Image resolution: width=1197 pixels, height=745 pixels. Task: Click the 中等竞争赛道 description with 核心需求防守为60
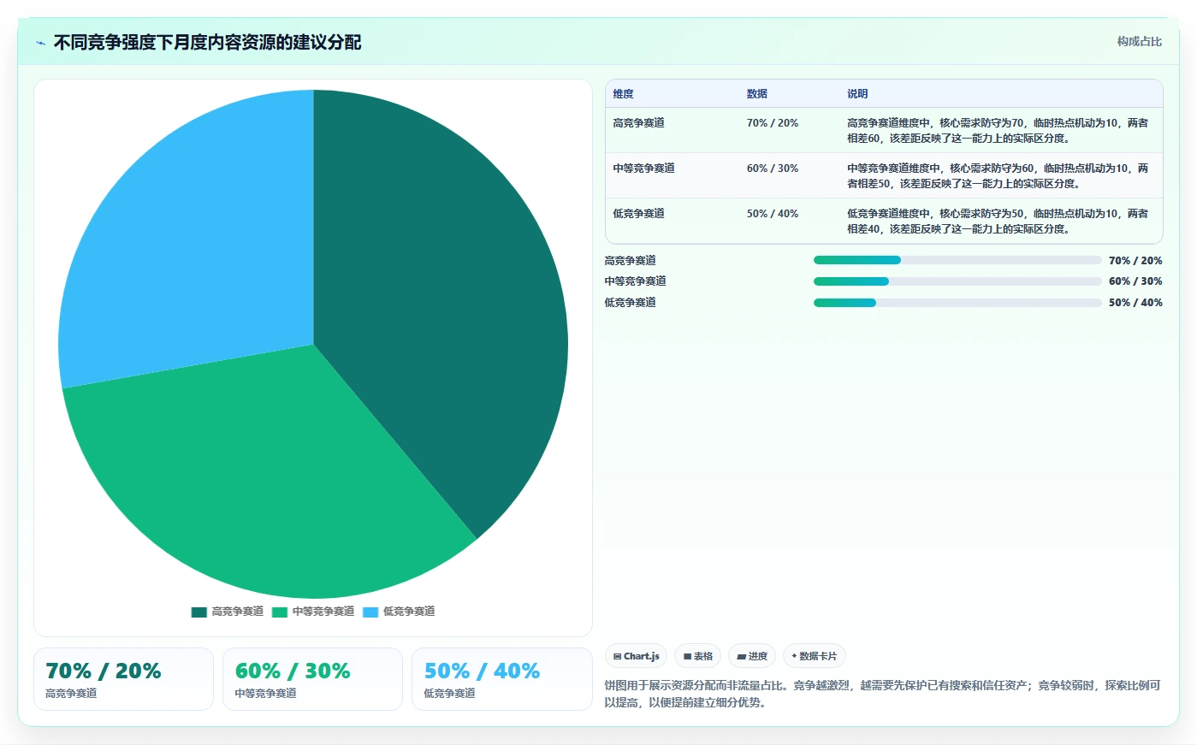998,176
